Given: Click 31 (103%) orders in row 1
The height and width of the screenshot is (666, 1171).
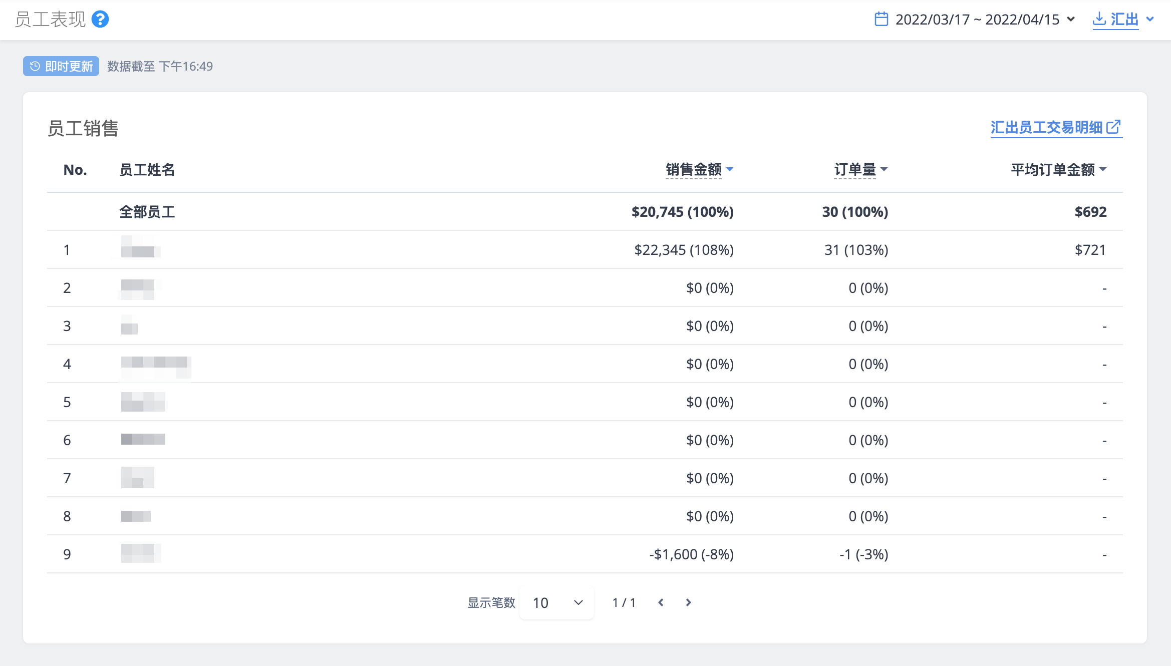Looking at the screenshot, I should click(x=856, y=250).
